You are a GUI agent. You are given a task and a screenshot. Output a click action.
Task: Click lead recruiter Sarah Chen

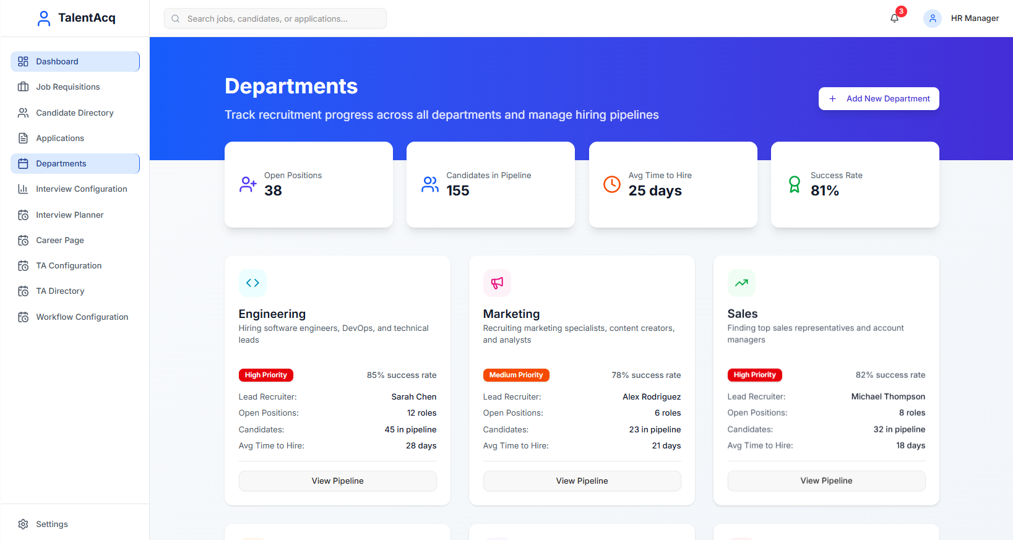point(414,396)
